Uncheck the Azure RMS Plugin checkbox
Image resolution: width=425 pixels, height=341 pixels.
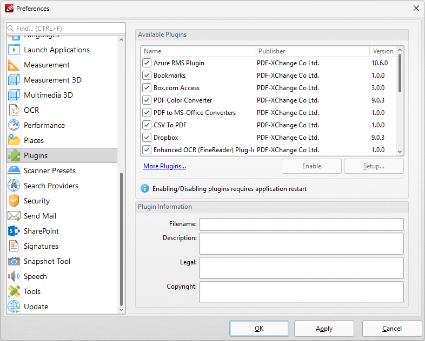pyautogui.click(x=147, y=63)
